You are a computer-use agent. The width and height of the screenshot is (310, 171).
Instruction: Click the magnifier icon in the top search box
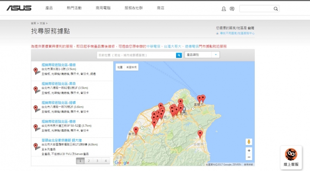(276, 9)
